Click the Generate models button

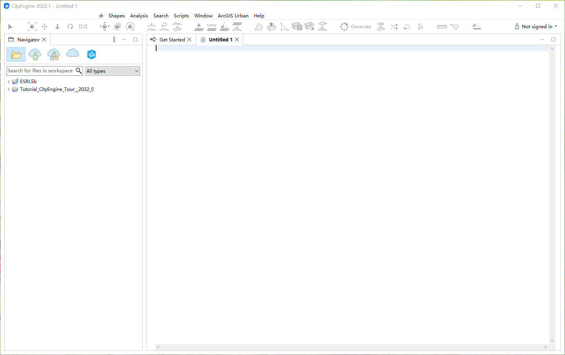356,27
